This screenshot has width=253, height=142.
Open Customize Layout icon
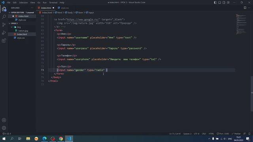click(x=228, y=2)
